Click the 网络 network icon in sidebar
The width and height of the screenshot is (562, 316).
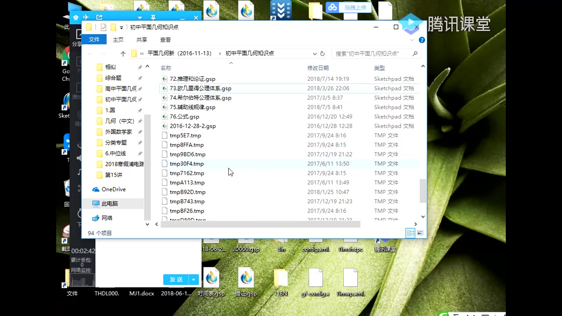tap(96, 218)
